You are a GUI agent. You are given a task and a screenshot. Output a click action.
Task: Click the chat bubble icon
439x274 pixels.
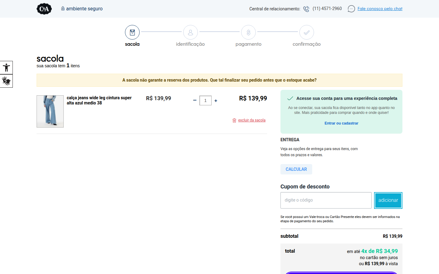tap(351, 9)
